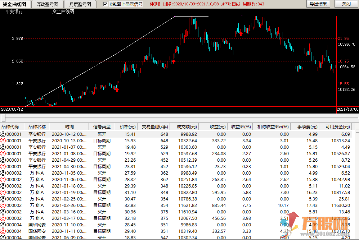Select the 收益 cell 333.72
The width and height of the screenshot is (359, 240).
click(x=219, y=141)
